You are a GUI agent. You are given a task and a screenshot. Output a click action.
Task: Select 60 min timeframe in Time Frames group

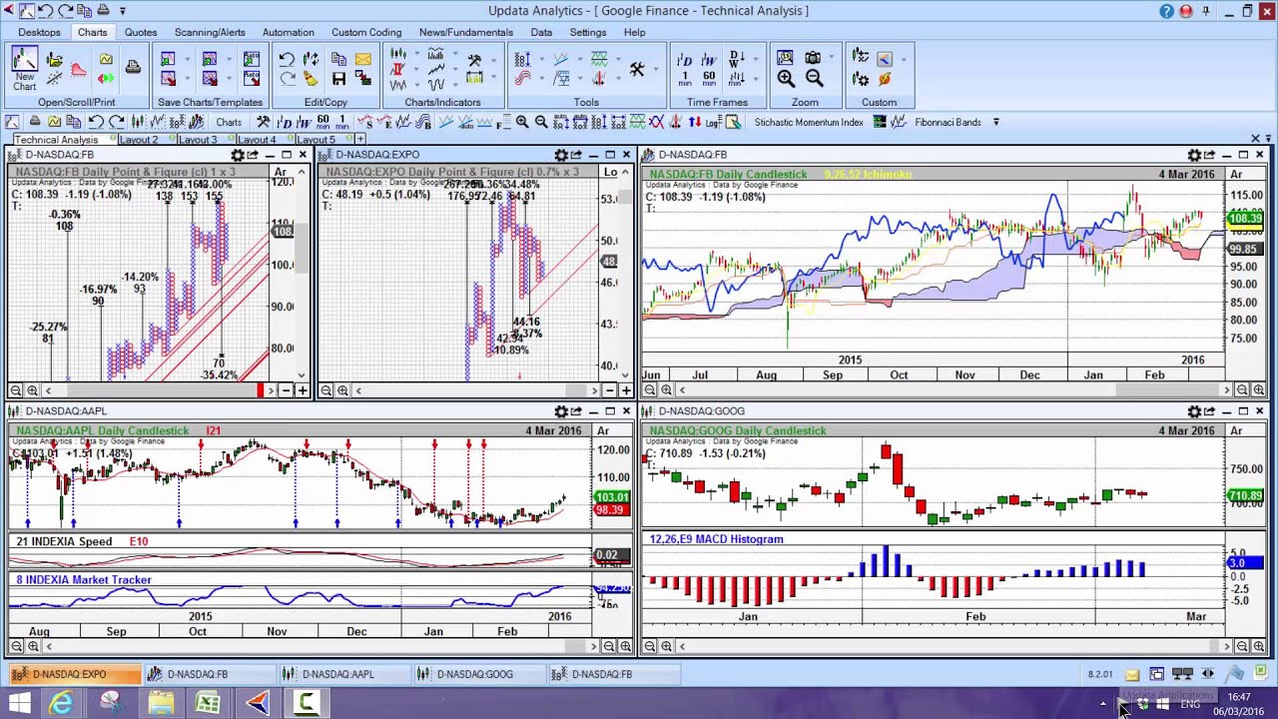[709, 80]
